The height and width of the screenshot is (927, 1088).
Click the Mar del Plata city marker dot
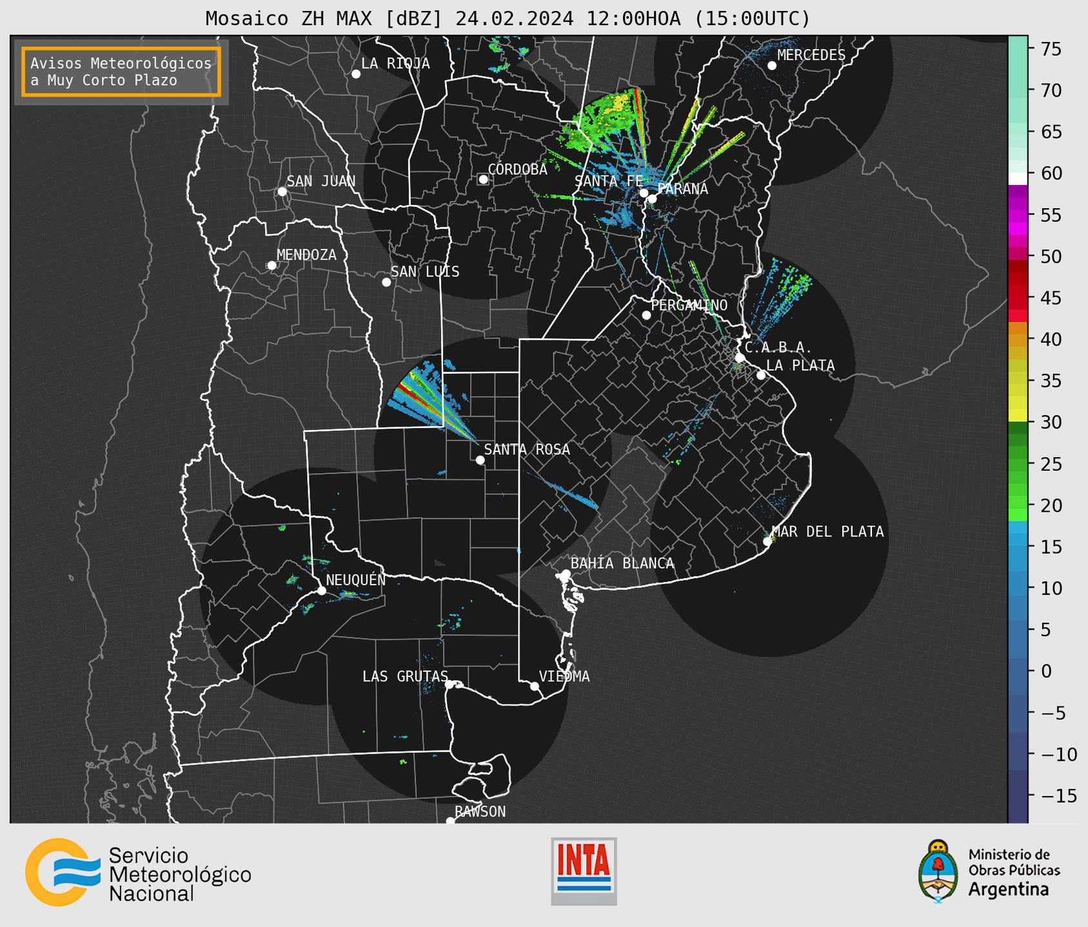(767, 542)
